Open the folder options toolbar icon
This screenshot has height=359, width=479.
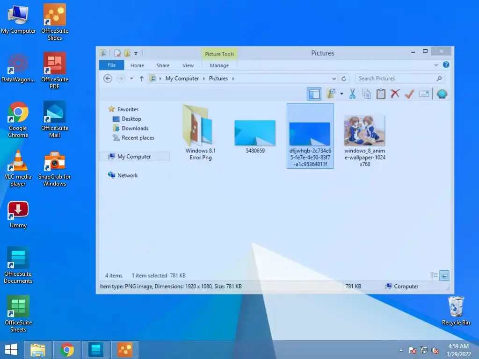[x=331, y=93]
